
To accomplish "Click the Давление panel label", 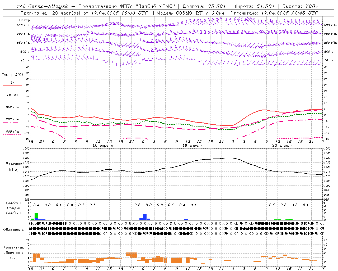I will point(14,164).
